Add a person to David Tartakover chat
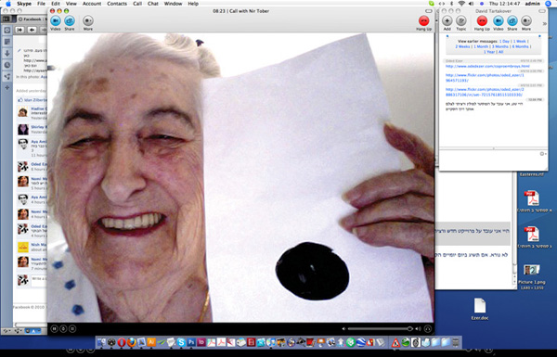 (447, 21)
